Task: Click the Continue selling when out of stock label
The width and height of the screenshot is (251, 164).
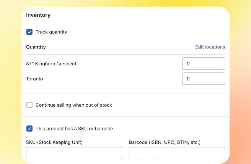Action: [74, 105]
